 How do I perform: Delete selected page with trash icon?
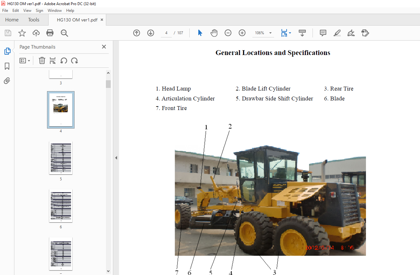[x=42, y=60]
